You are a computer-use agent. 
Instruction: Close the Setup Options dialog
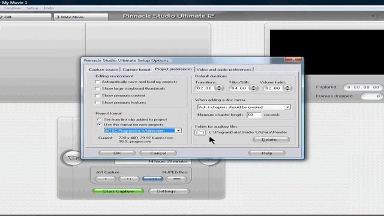click(293, 59)
